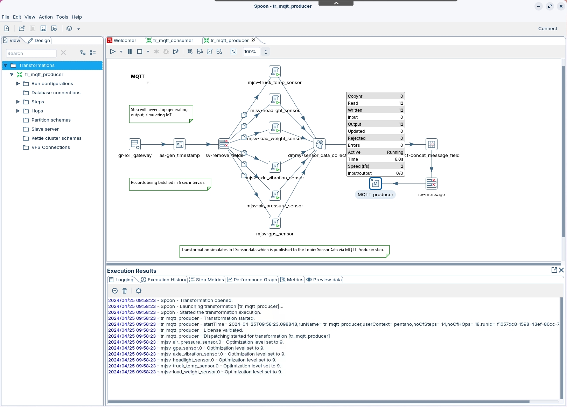This screenshot has height=407, width=567.
Task: Click the tree Search input field
Action: 31,53
